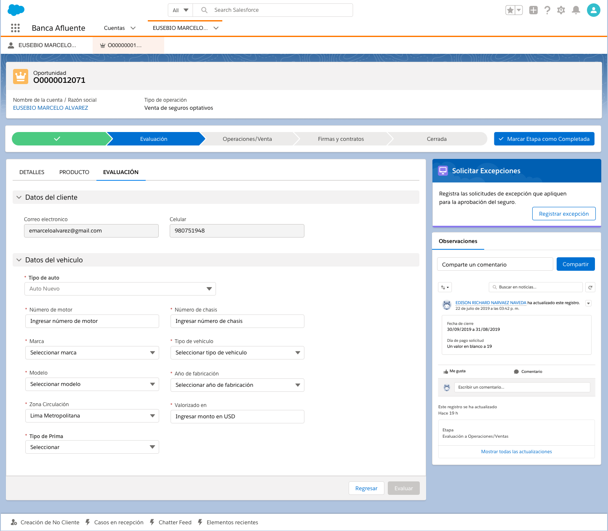
Task: Select the Observaciones tab
Action: (458, 241)
